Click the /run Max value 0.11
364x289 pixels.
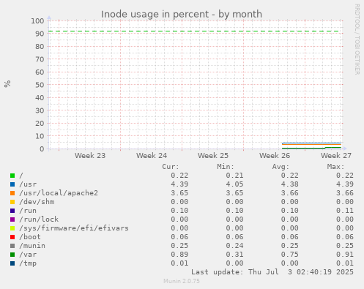345,211
